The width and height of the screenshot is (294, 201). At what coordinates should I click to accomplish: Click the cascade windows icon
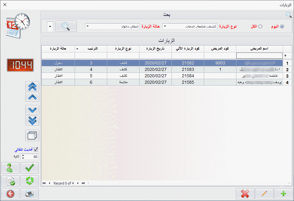point(32,135)
